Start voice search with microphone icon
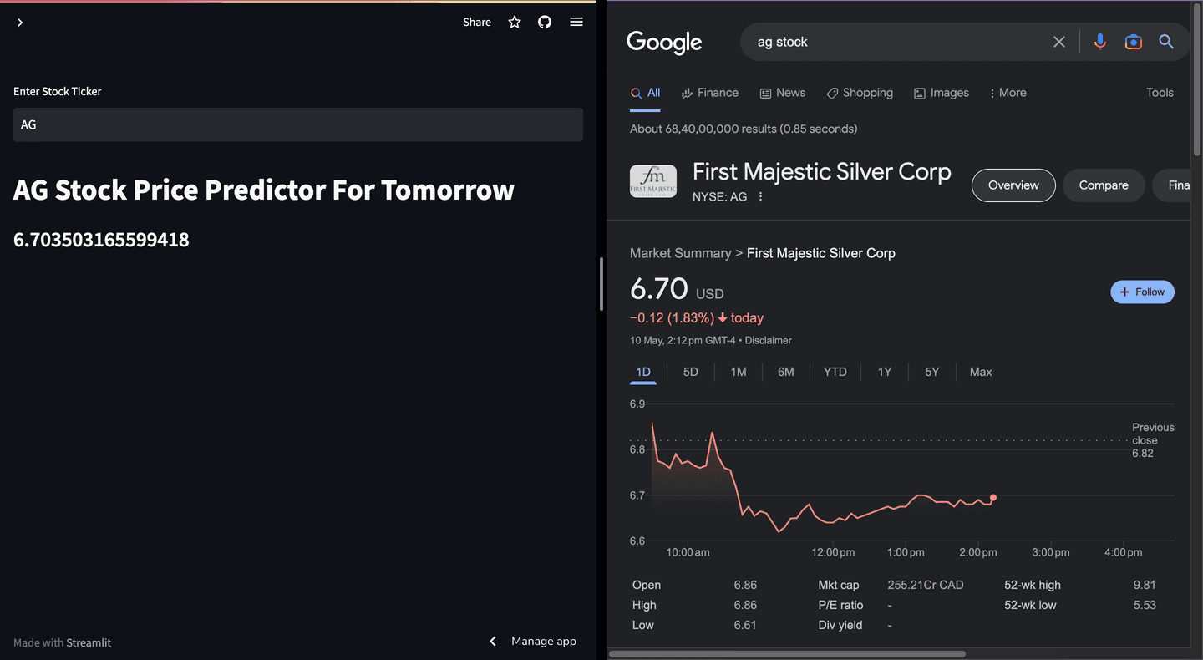The height and width of the screenshot is (660, 1203). 1100,42
